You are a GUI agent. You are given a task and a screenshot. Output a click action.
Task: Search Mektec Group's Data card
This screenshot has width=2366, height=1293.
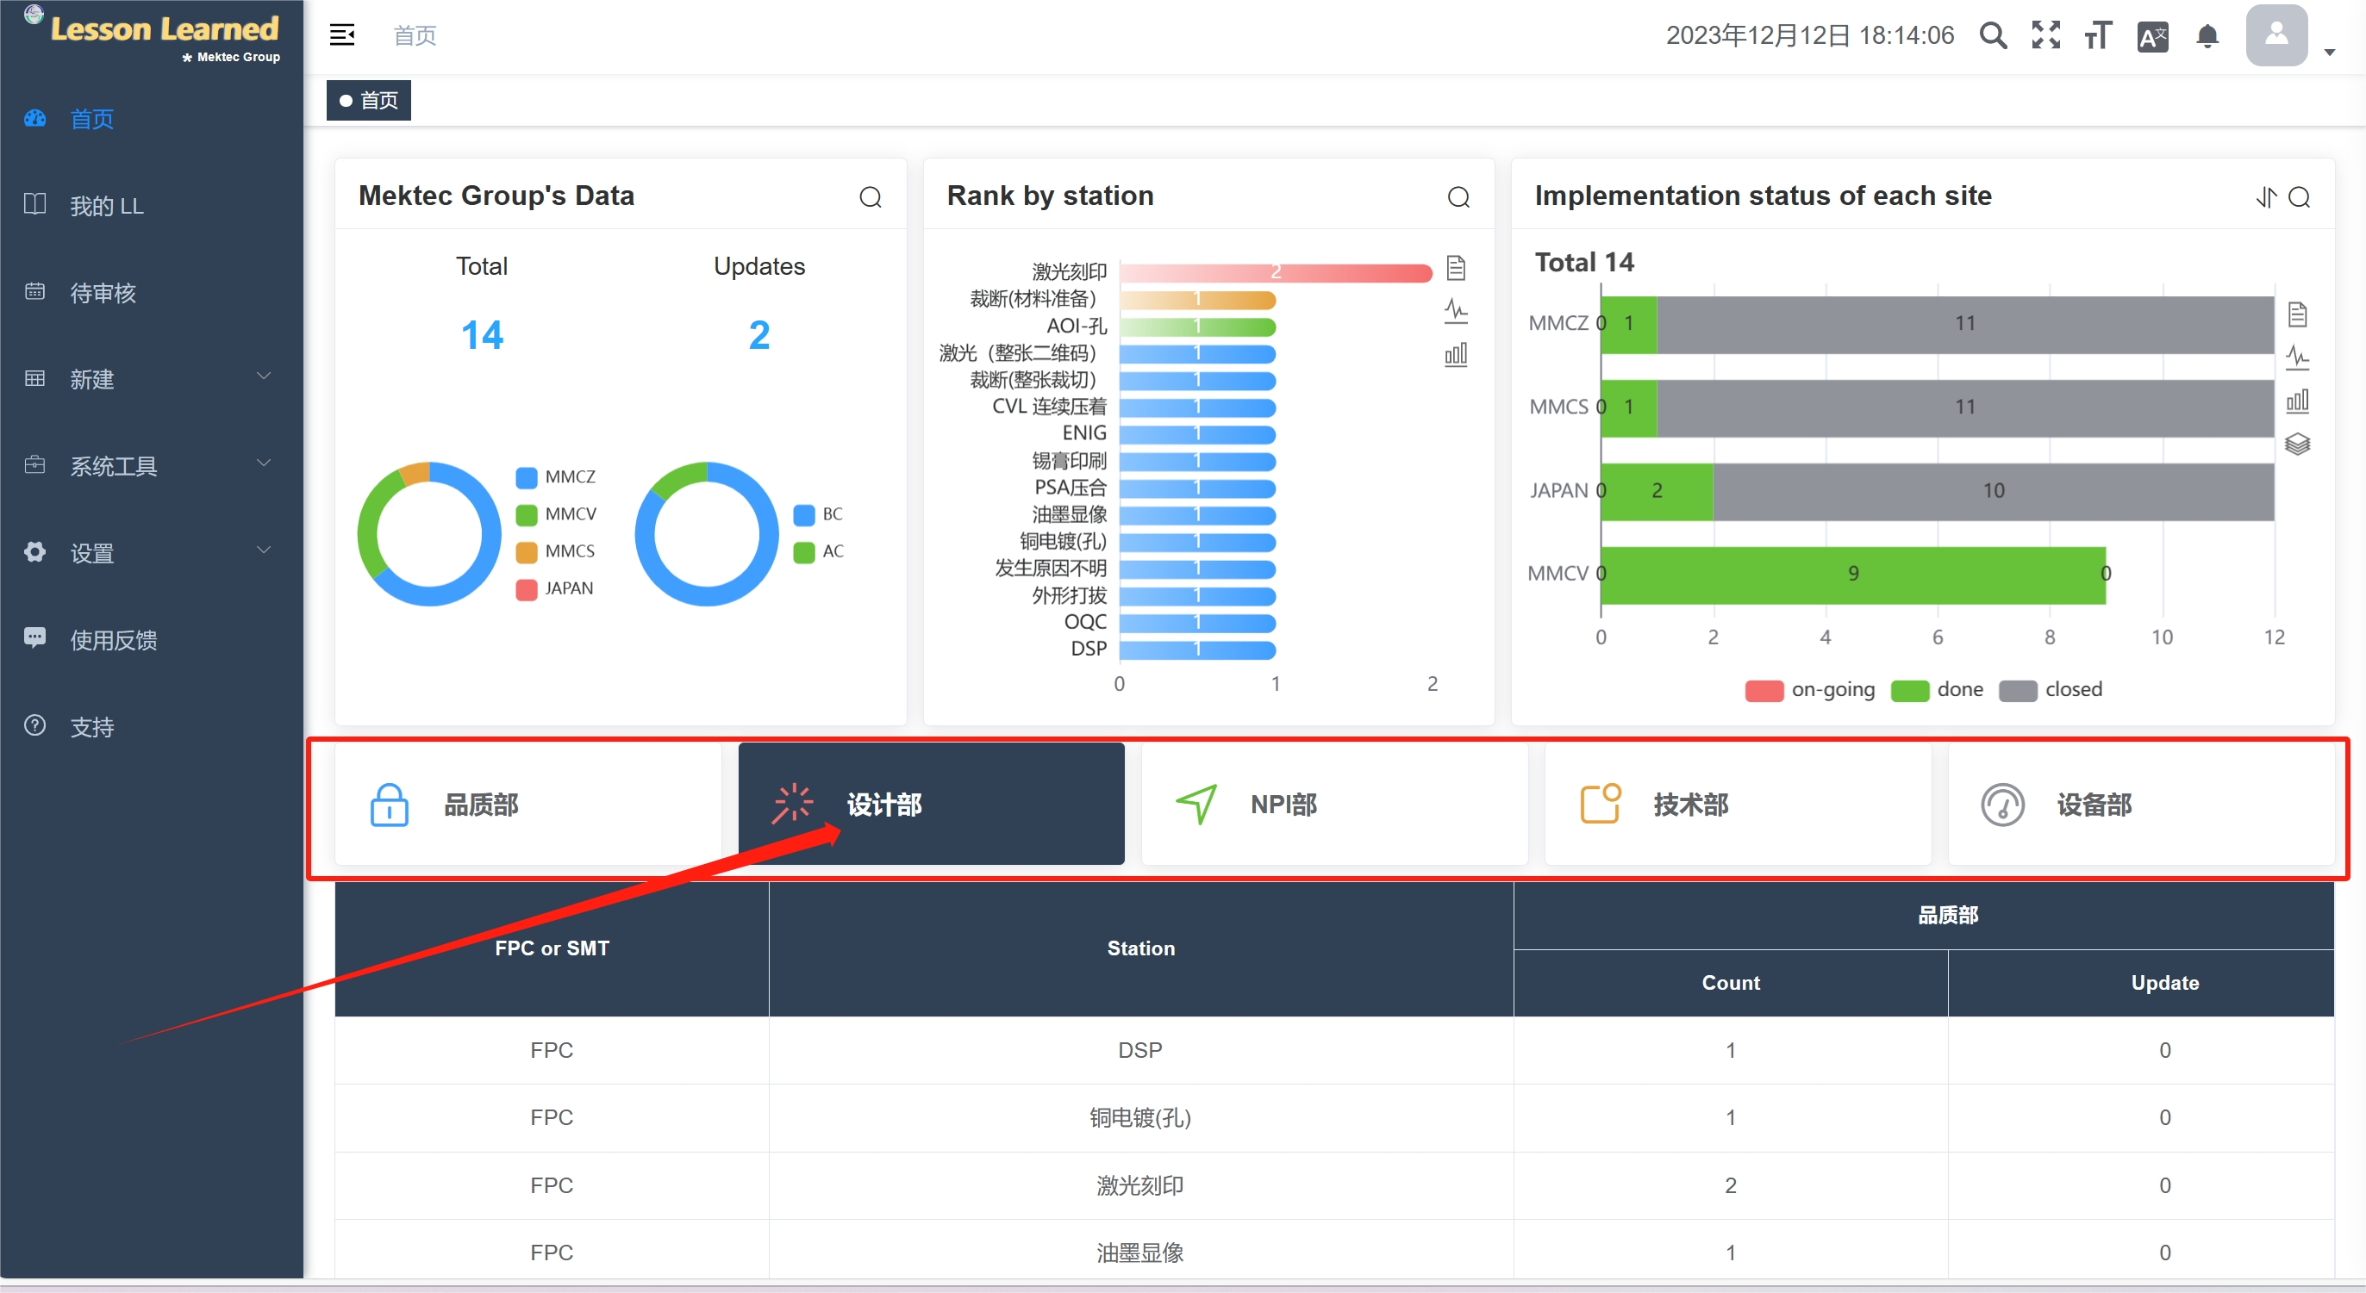(870, 197)
